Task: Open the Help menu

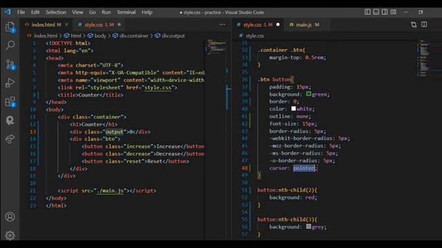Action: click(x=147, y=12)
